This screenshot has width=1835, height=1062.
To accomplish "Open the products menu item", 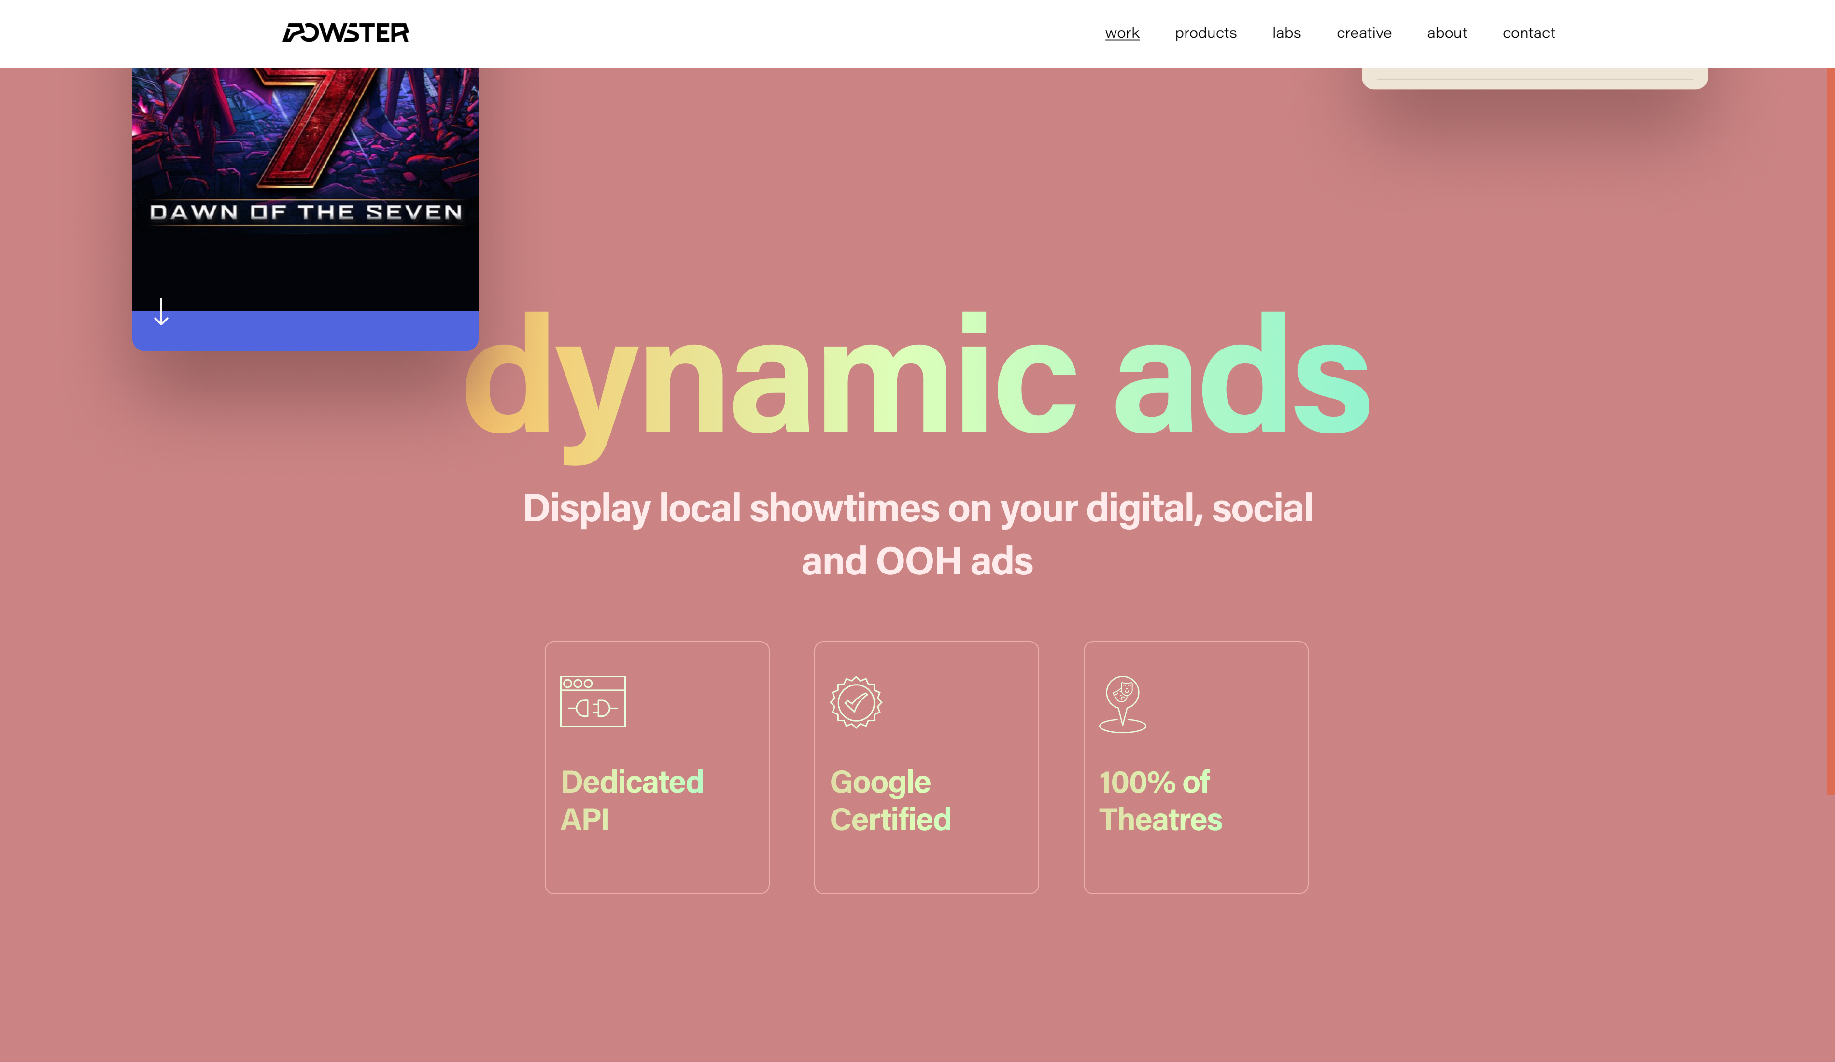I will (1205, 33).
